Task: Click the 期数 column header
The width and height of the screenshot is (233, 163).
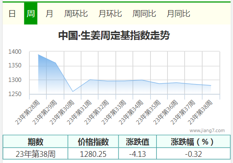Action: pos(35,141)
